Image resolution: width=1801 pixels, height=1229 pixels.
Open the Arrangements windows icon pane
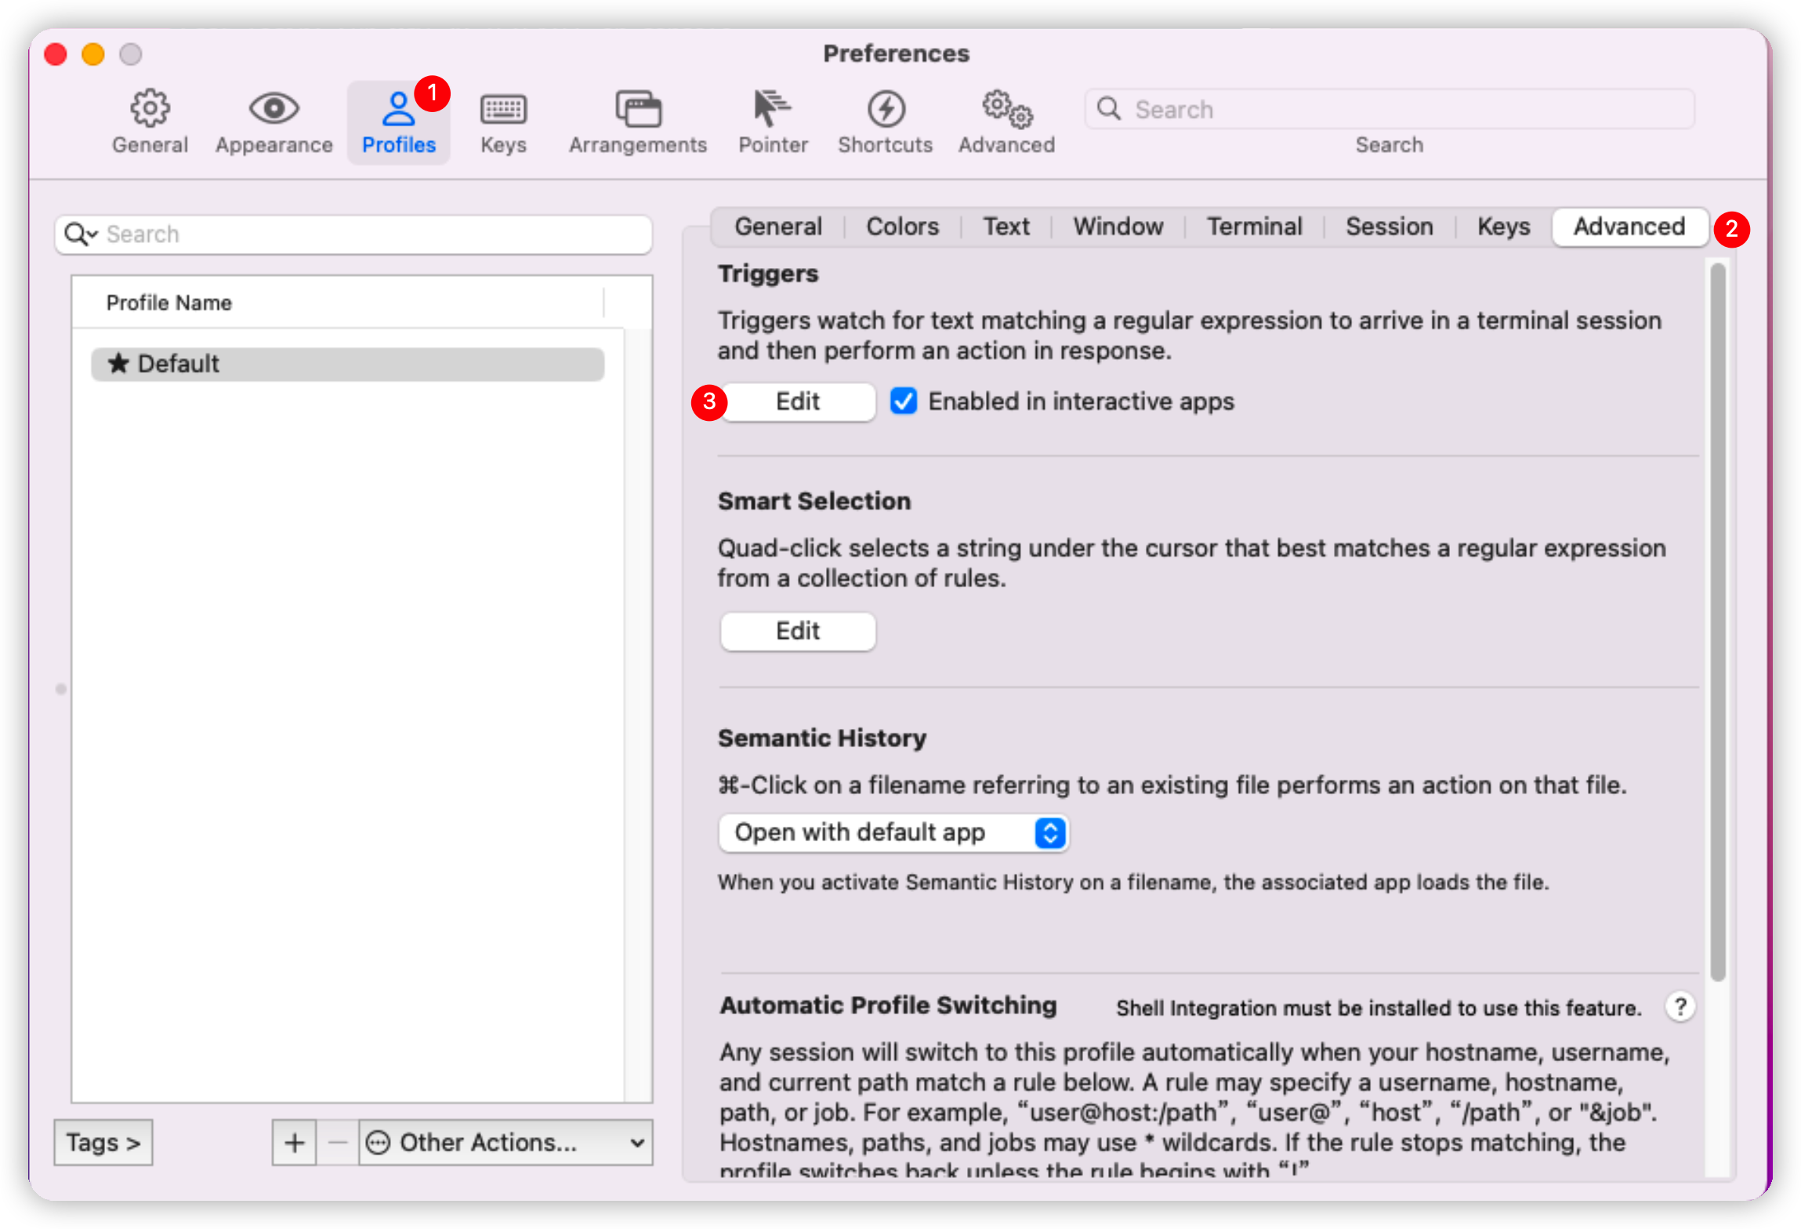[637, 121]
